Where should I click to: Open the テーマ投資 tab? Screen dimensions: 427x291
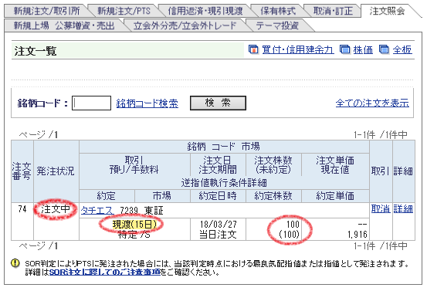tap(277, 25)
